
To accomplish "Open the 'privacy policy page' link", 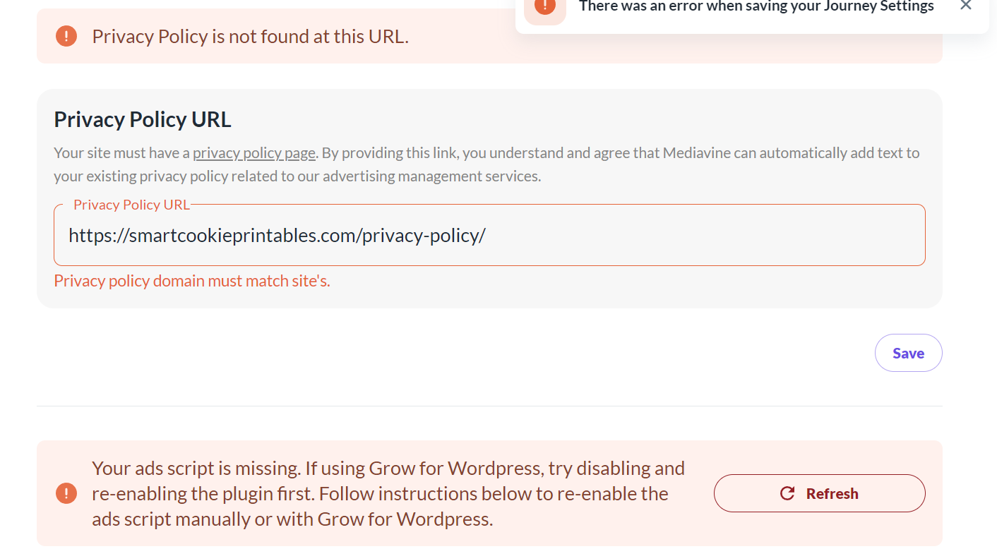I will click(254, 153).
